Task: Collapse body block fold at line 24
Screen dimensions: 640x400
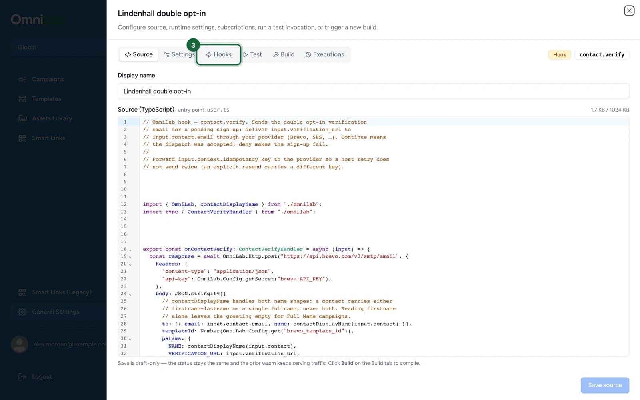Action: pos(130,294)
